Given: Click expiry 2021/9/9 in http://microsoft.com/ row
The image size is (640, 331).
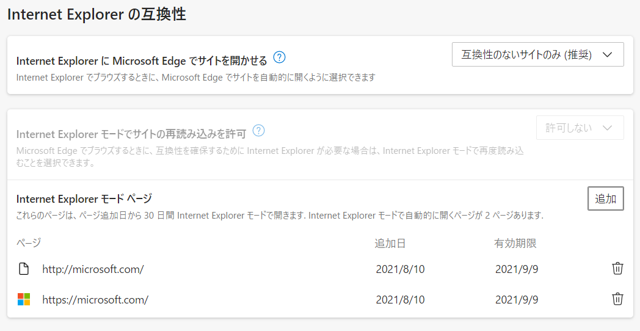Looking at the screenshot, I should [517, 269].
